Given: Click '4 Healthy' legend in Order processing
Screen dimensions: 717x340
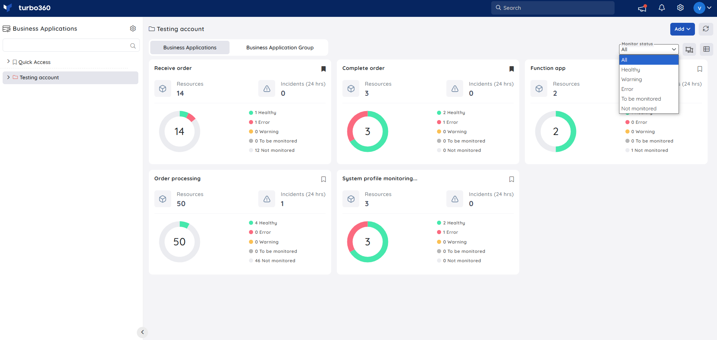Looking at the screenshot, I should (263, 223).
